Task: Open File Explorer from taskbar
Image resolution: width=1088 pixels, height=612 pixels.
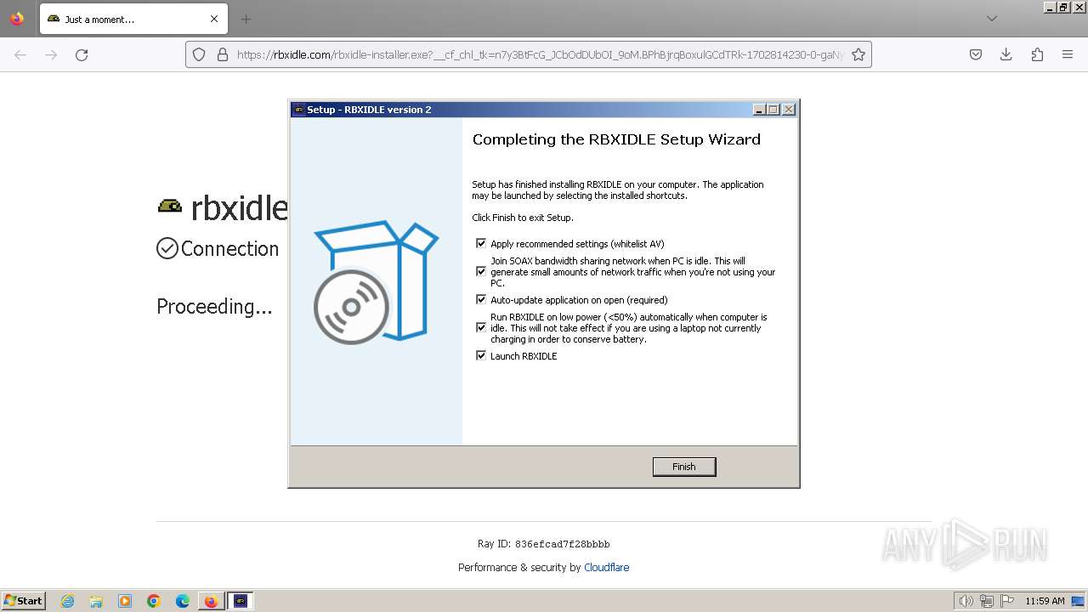Action: (x=96, y=601)
